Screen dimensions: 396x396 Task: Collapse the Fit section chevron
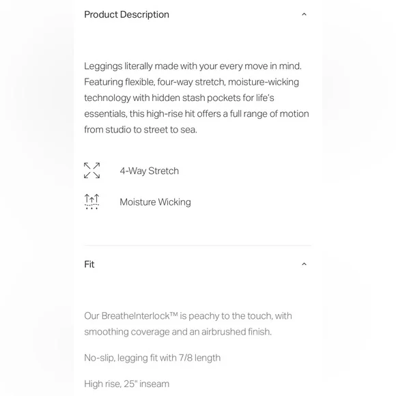304,264
